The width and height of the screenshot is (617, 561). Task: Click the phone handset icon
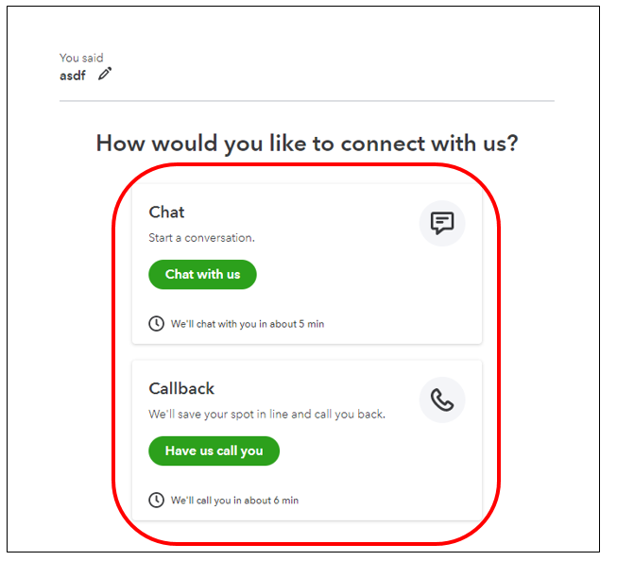[x=442, y=400]
